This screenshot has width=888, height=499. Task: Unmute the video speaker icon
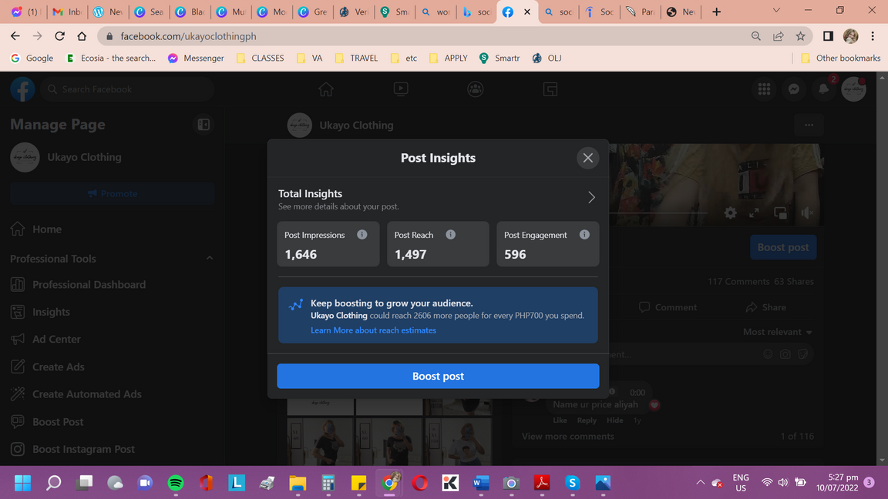(x=807, y=213)
